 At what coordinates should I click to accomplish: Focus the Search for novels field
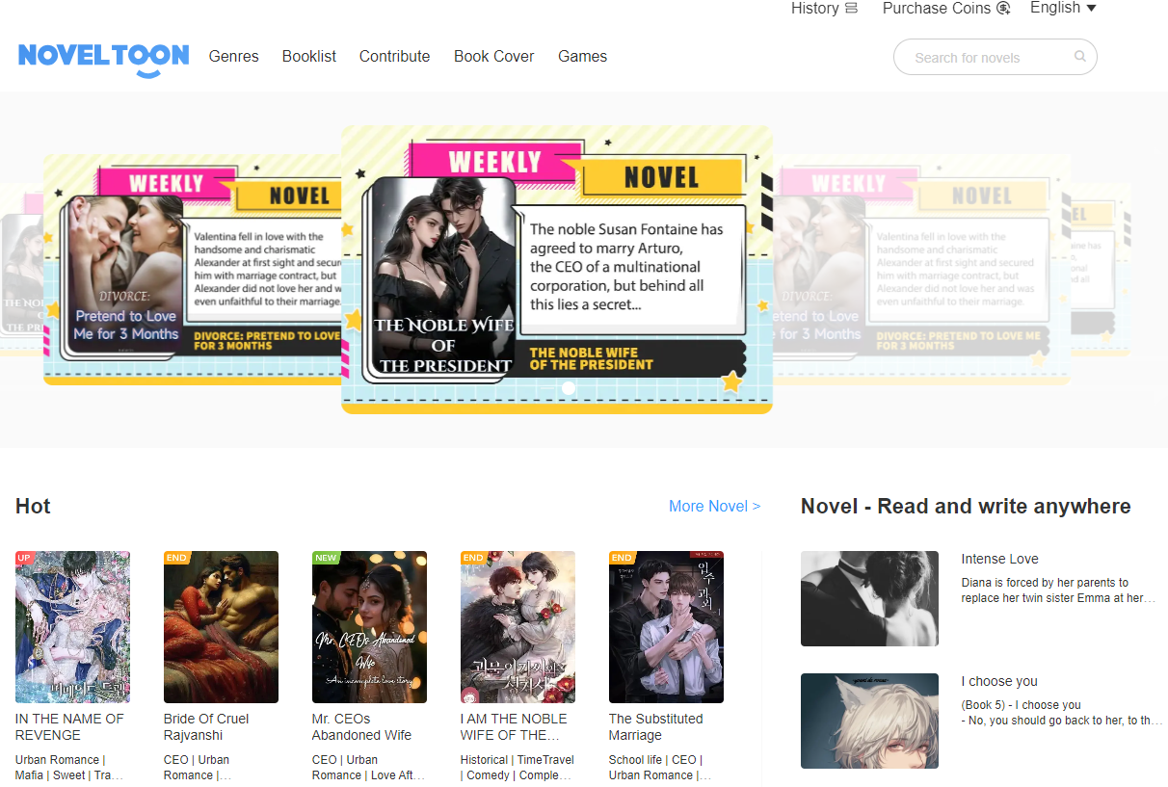995,57
